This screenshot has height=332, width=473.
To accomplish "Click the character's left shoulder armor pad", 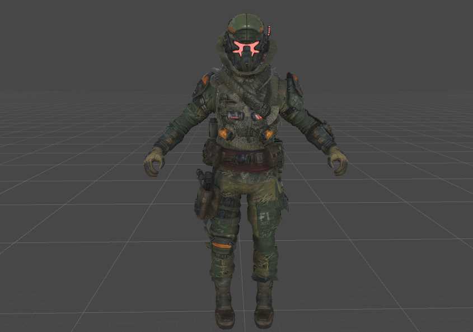I will pyautogui.click(x=293, y=83).
